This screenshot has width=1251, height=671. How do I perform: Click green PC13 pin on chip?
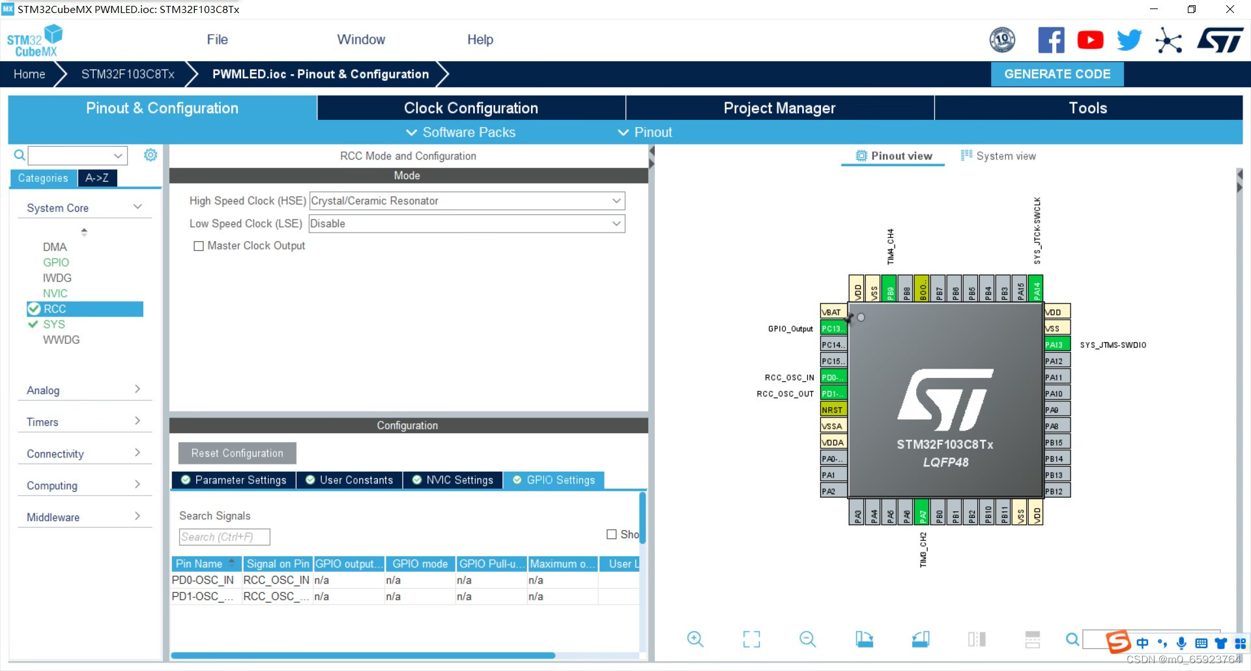pyautogui.click(x=833, y=328)
